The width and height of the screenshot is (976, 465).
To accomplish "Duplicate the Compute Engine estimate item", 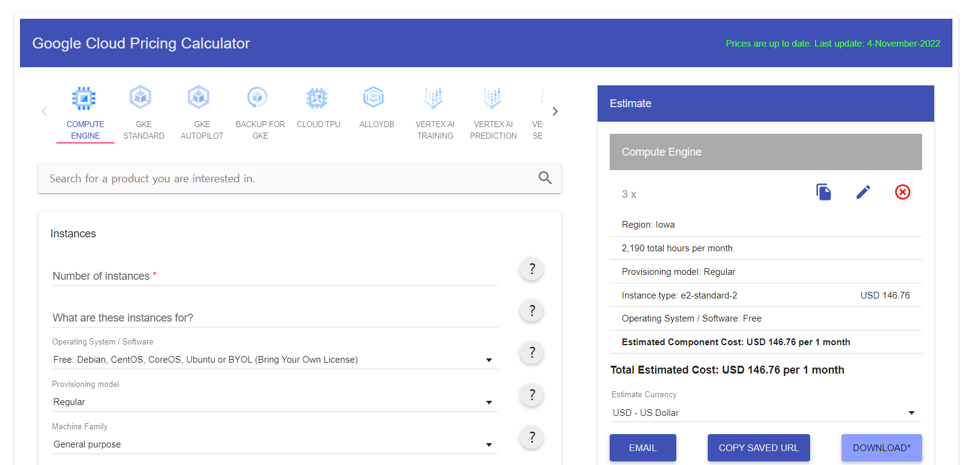I will [x=823, y=192].
